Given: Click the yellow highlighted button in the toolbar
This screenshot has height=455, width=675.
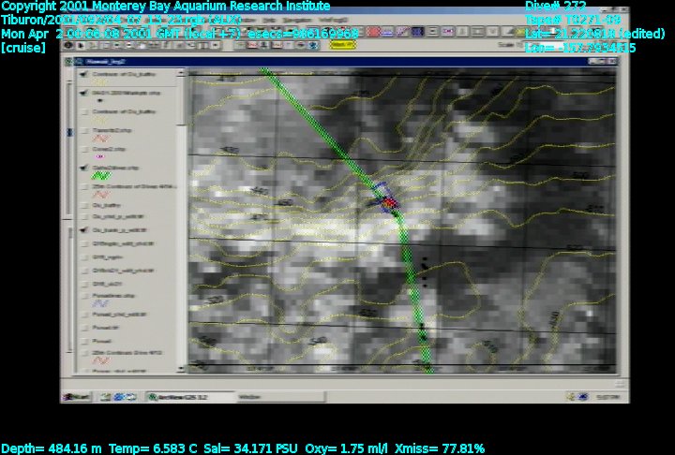Looking at the screenshot, I should [343, 44].
